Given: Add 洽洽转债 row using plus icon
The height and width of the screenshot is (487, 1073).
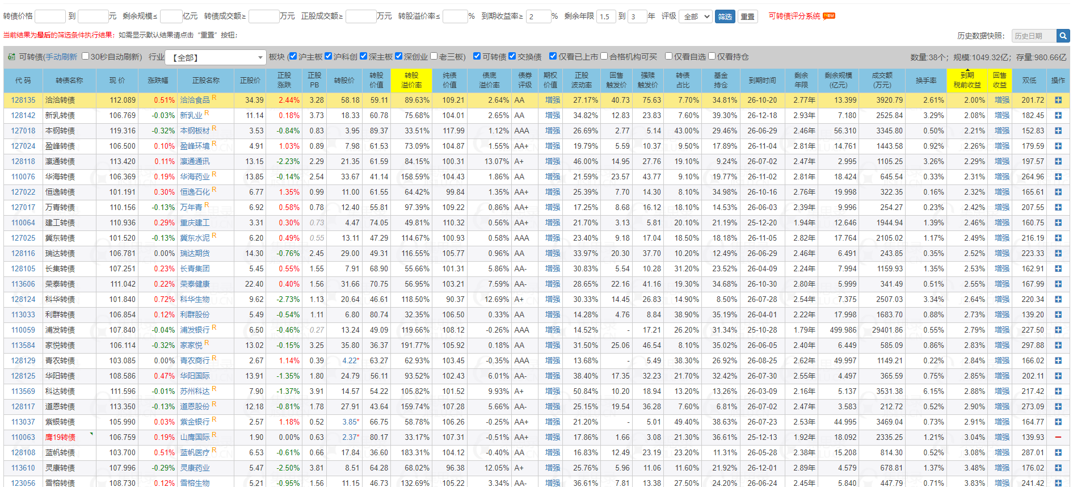Looking at the screenshot, I should (1058, 100).
